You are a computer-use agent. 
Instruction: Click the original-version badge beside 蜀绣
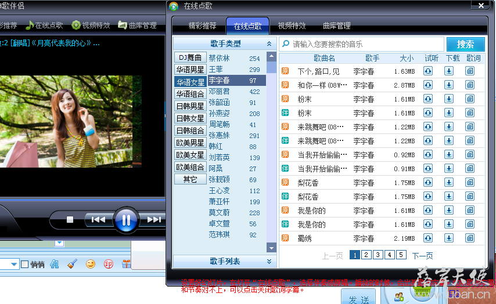point(285,238)
